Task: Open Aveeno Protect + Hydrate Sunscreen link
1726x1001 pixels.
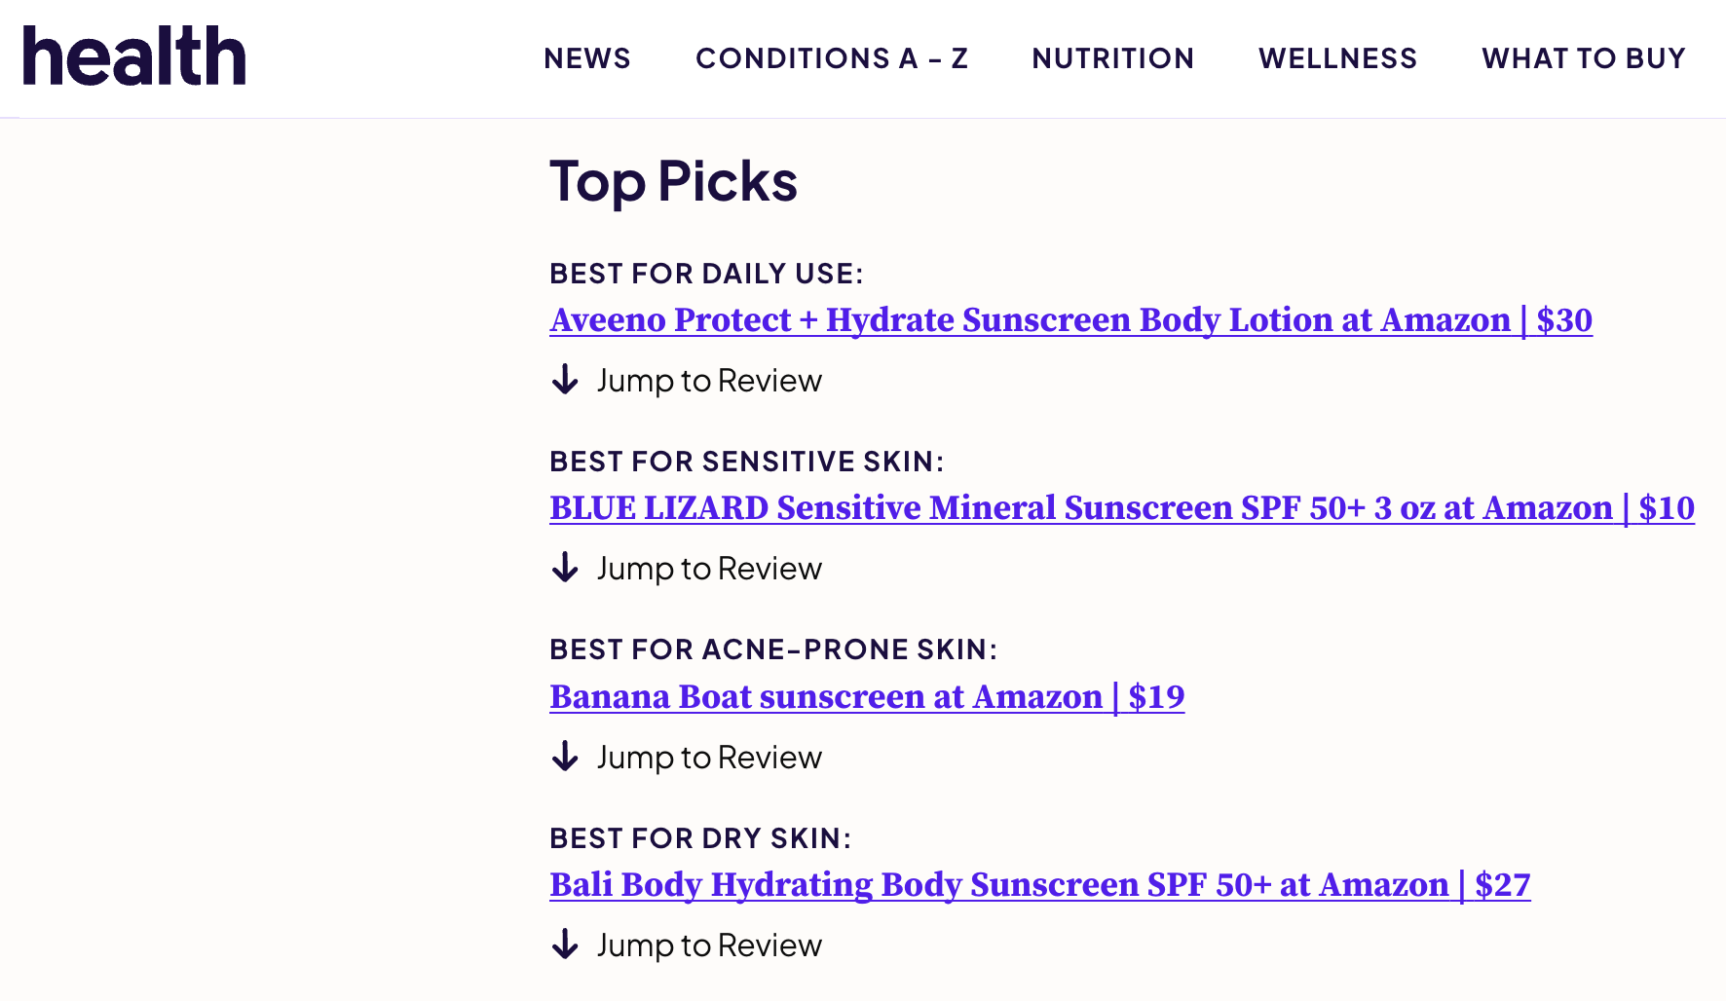Action: pos(1070,320)
